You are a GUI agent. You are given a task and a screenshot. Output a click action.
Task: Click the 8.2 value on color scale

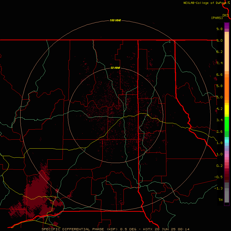pyautogui.click(x=219, y=52)
